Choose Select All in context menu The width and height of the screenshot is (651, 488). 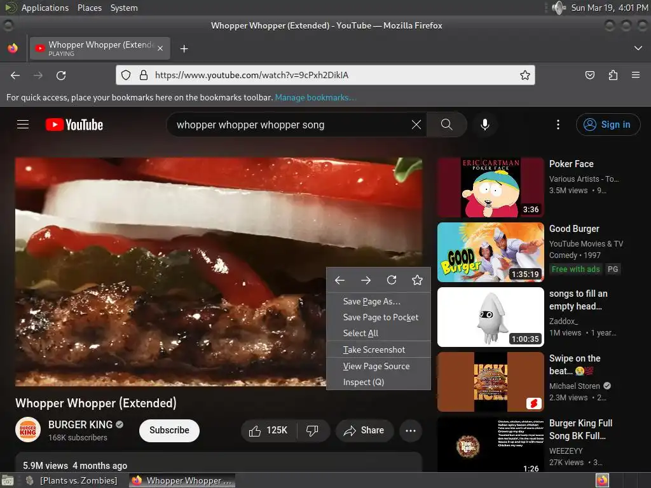click(x=379, y=333)
